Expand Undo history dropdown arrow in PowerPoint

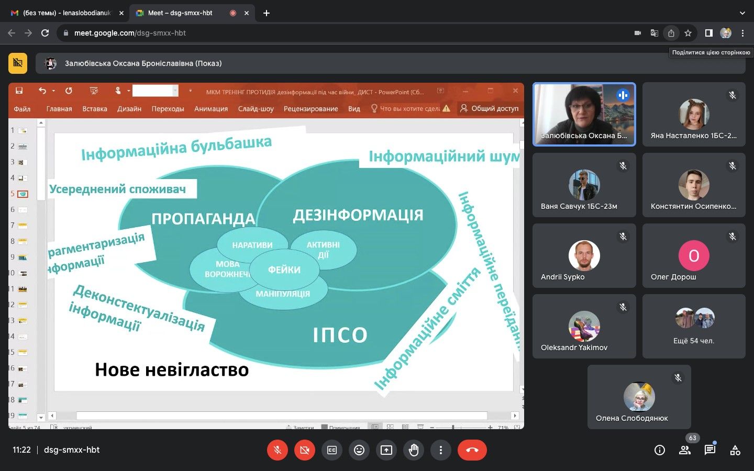[x=53, y=91]
